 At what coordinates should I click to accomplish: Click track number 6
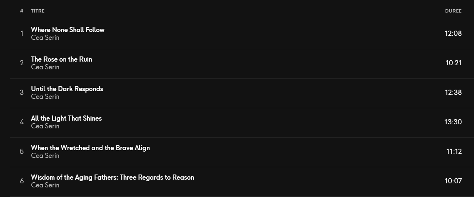point(22,181)
